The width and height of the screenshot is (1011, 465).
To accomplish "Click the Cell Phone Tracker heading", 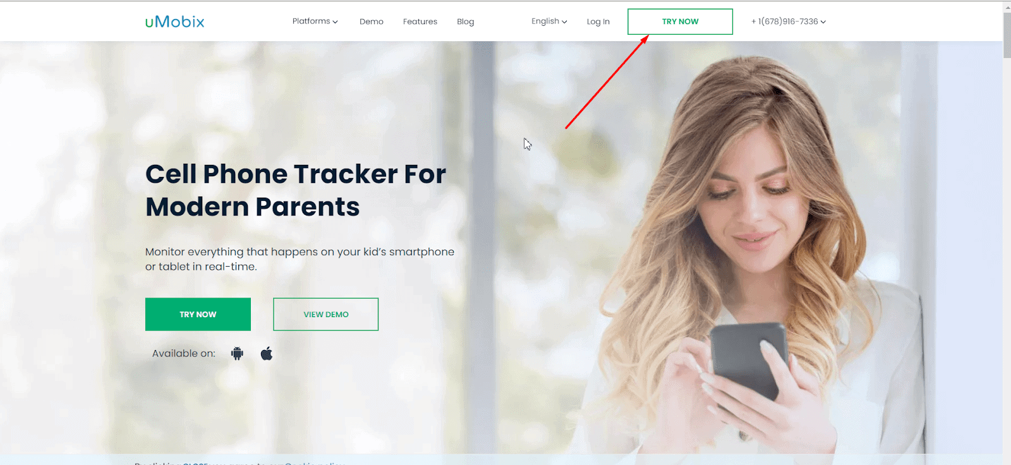I will click(296, 190).
